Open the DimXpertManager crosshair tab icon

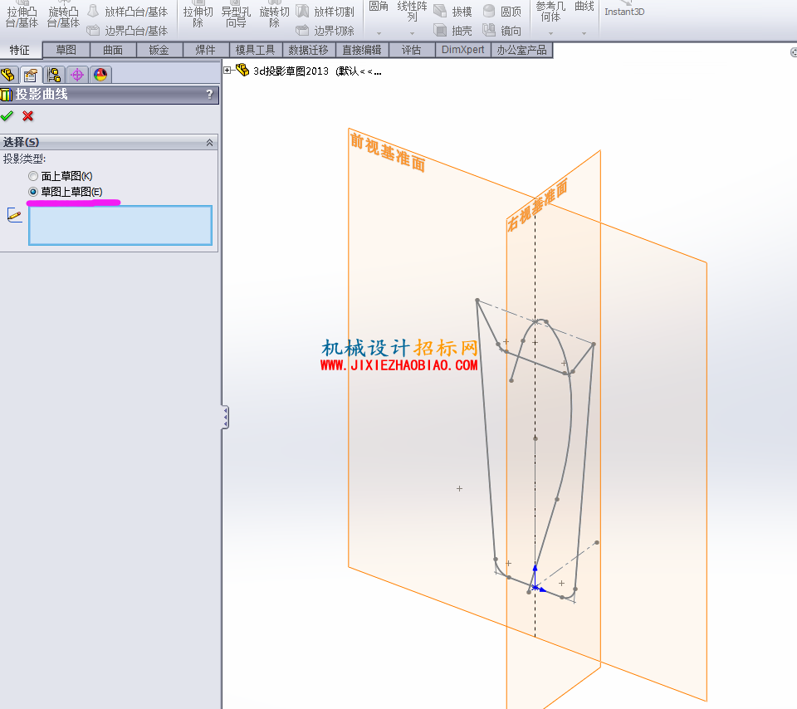pos(77,76)
